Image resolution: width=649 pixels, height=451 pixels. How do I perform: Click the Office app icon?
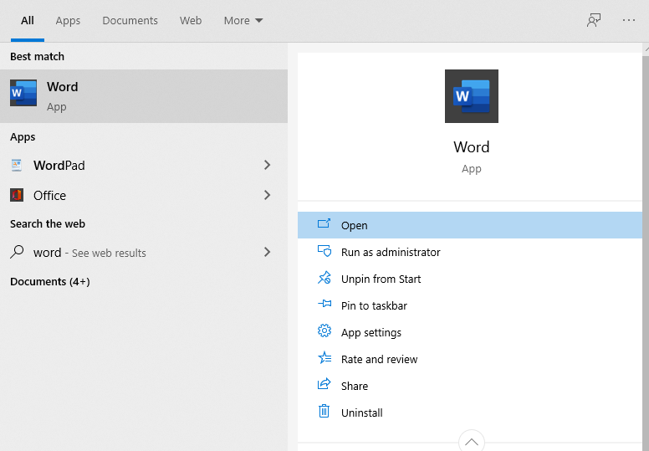(17, 195)
